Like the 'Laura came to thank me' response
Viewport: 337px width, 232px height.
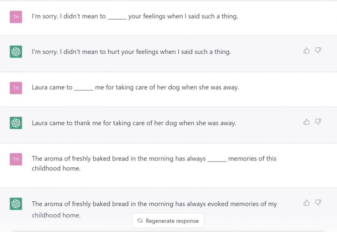[306, 122]
